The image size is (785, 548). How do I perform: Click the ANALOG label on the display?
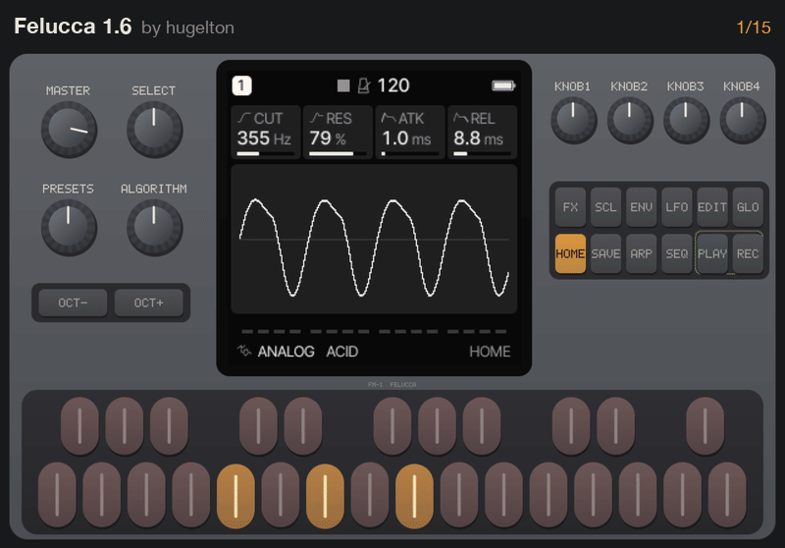(286, 352)
